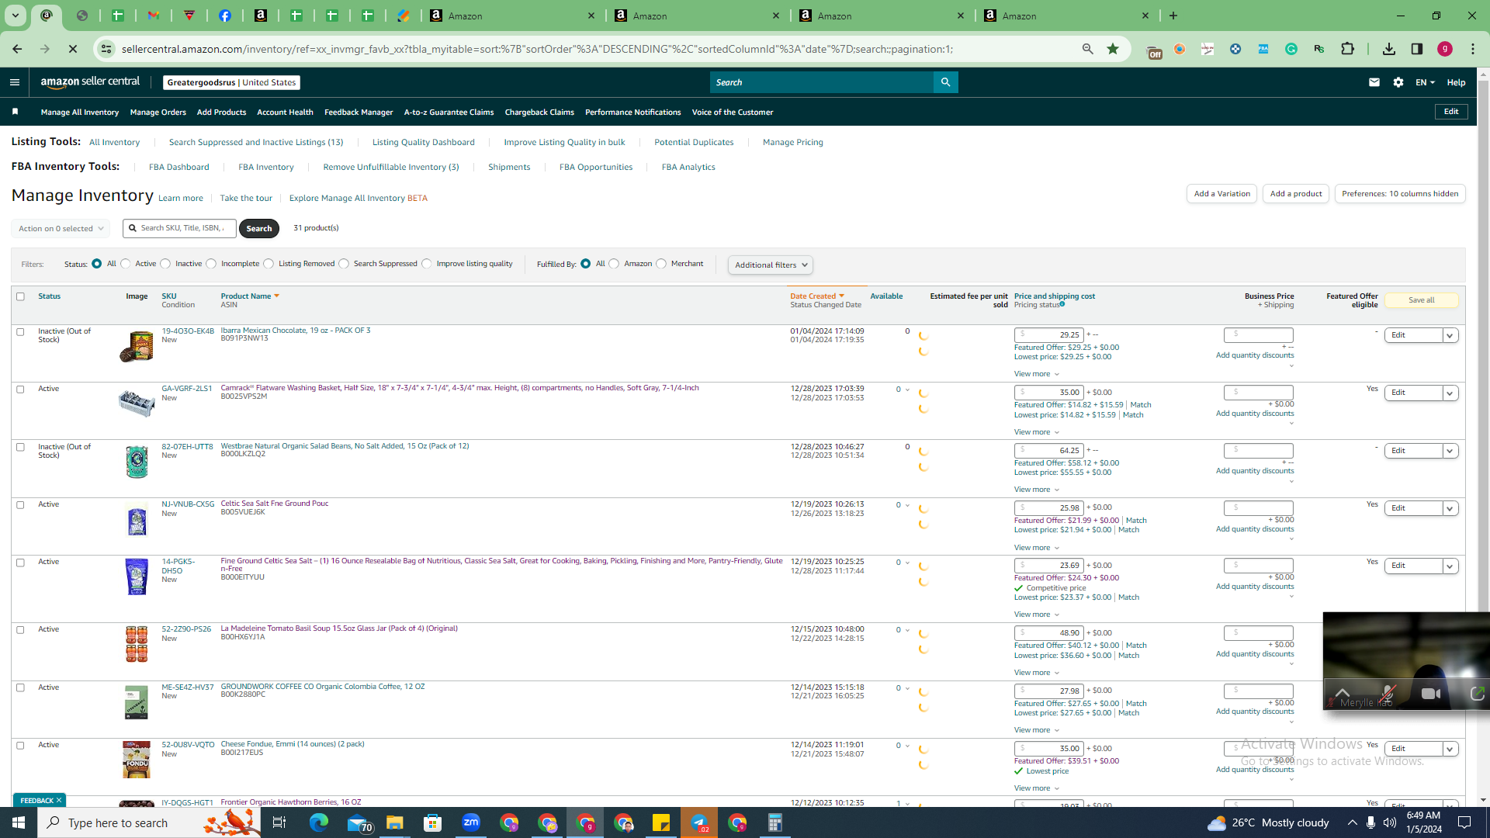Open Chrome three-dot menu
Image resolution: width=1490 pixels, height=838 pixels.
click(1473, 49)
